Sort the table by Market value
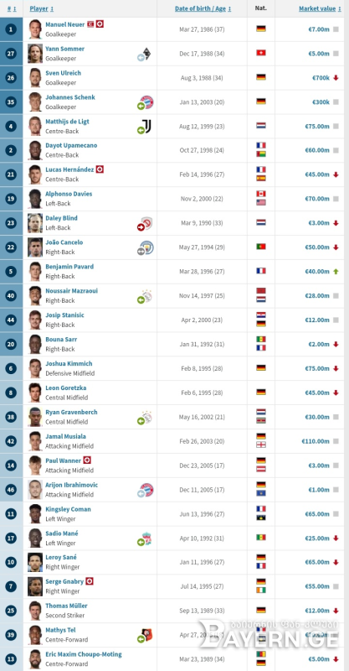This screenshot has height=671, width=349. 320,8
